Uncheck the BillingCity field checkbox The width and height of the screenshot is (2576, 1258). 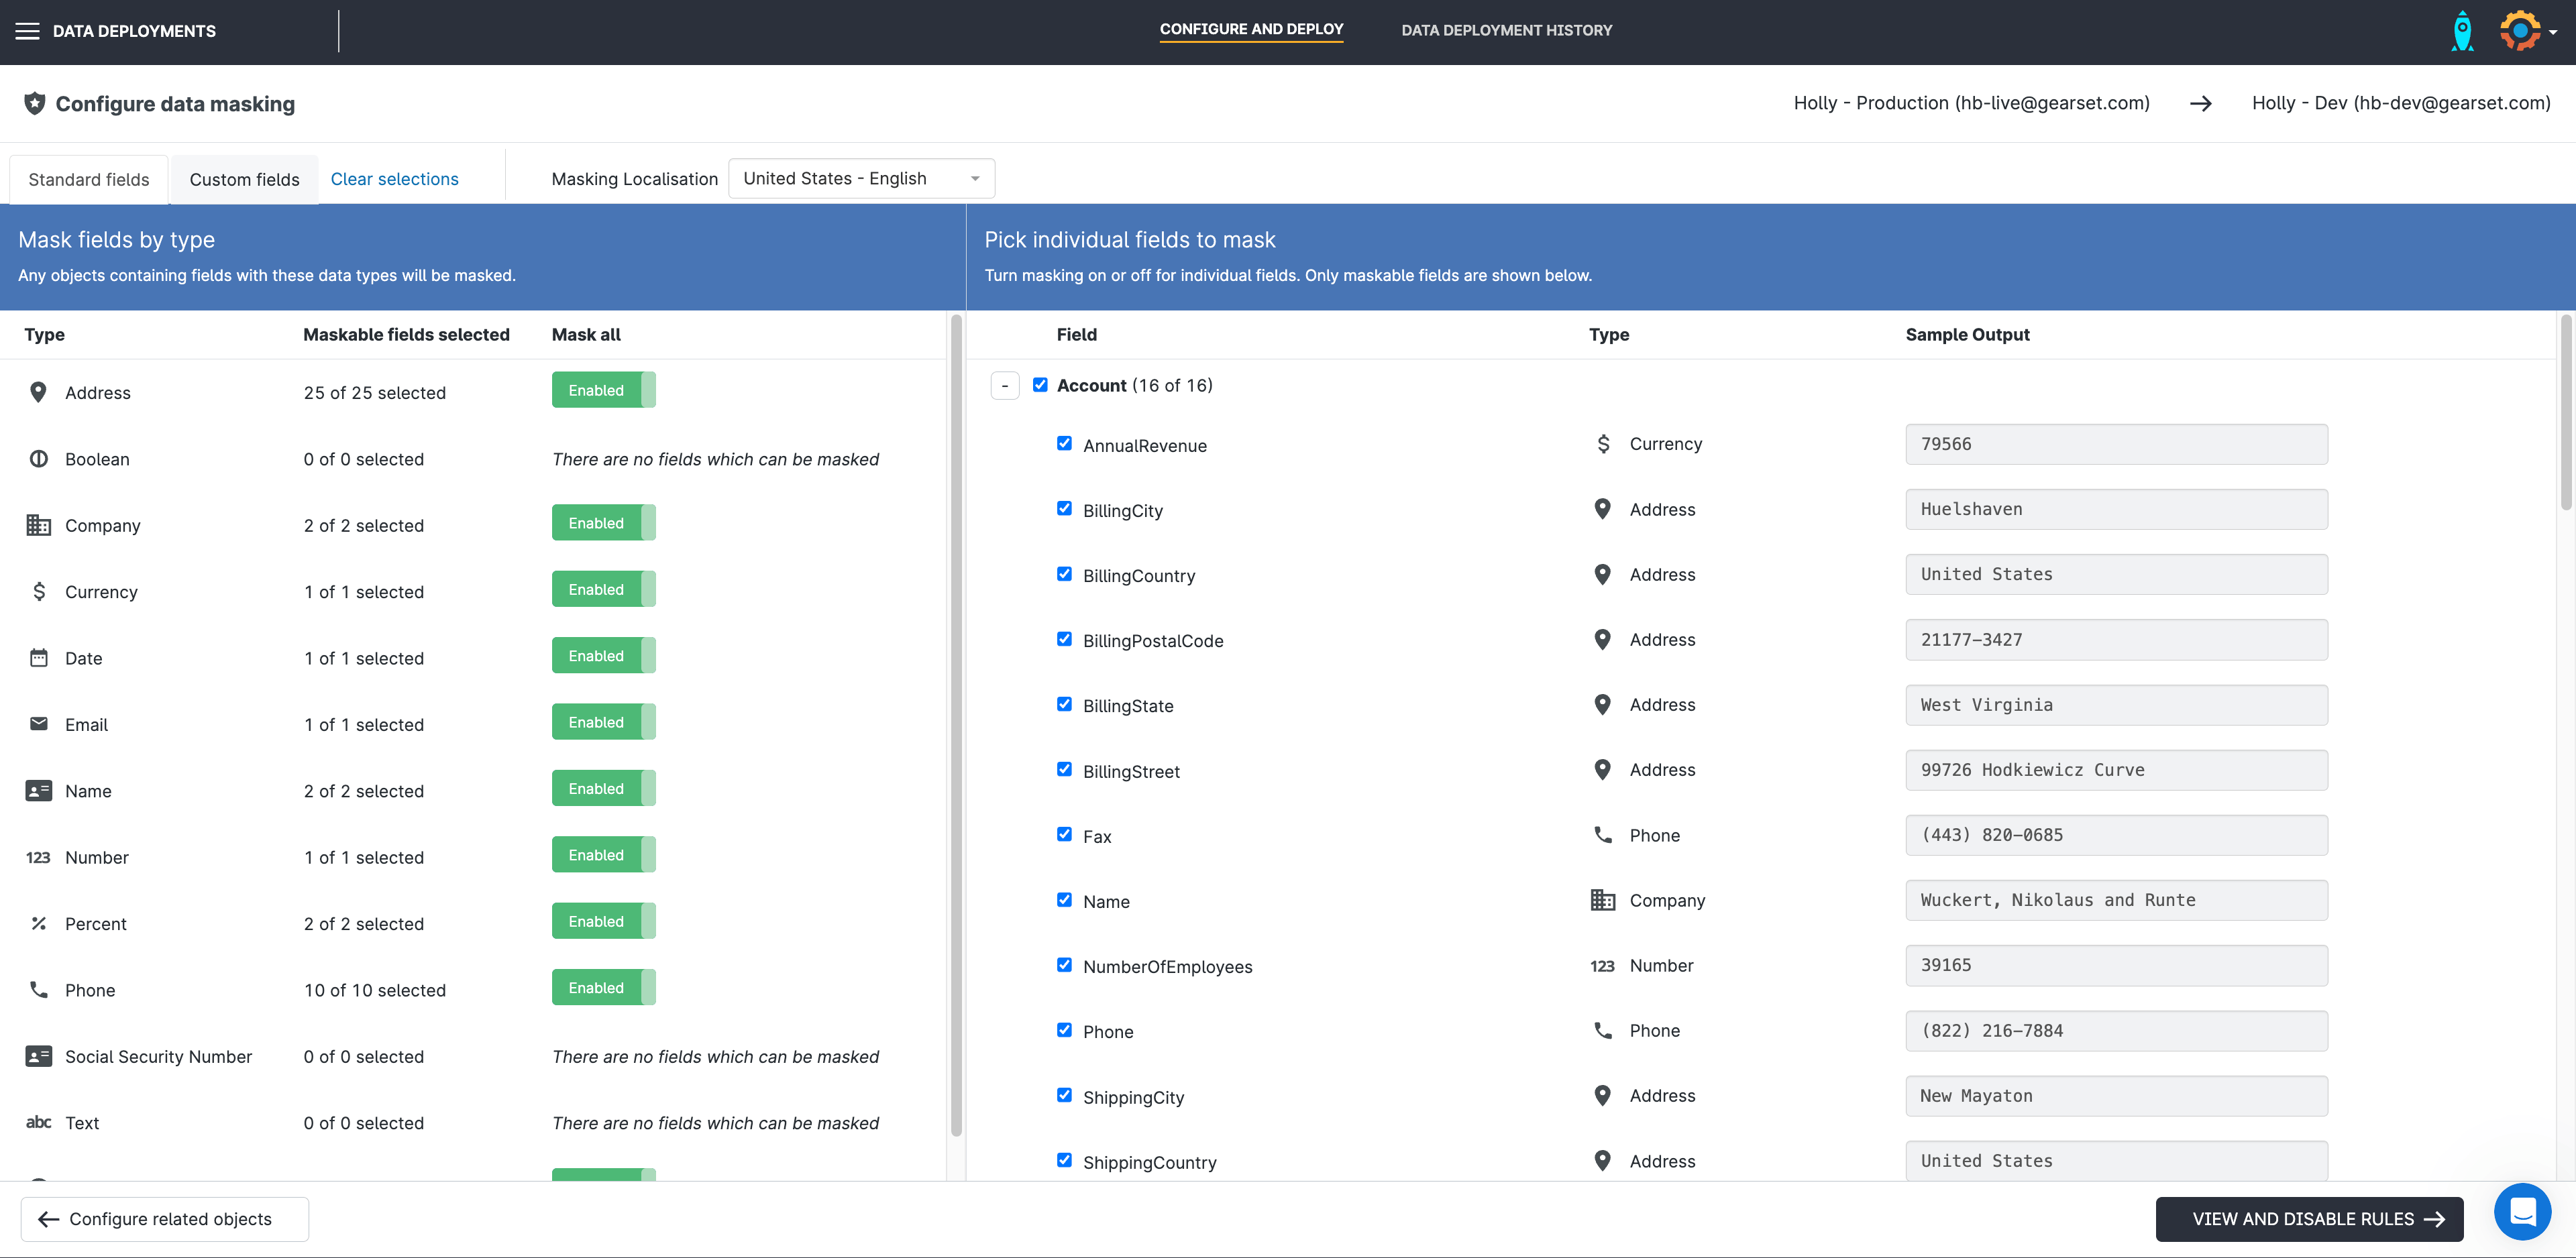coord(1064,508)
